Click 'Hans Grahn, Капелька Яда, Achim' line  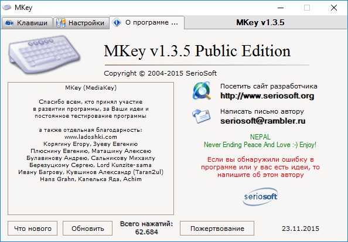91,179
